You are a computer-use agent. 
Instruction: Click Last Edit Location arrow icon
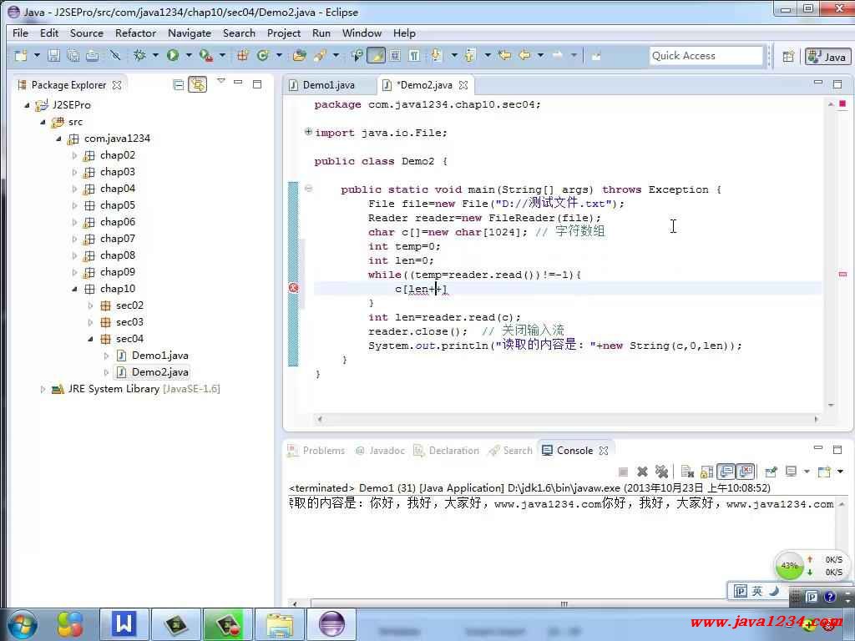505,55
